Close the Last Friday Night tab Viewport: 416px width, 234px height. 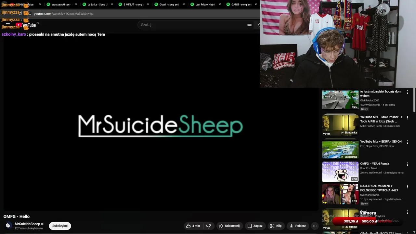click(x=220, y=5)
